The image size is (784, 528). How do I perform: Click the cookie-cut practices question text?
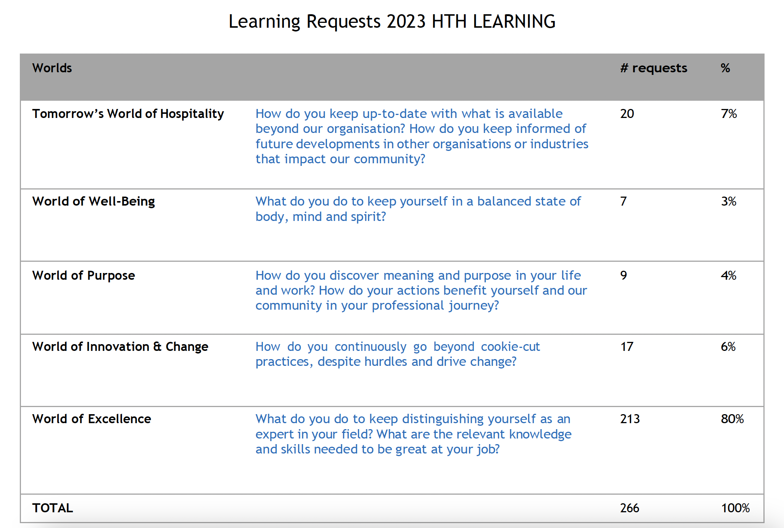[398, 354]
